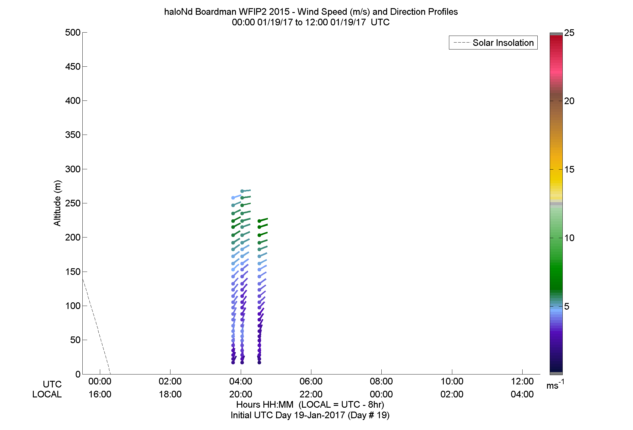633x430 pixels.
Task: Click the colorbar label 20
Action: (x=569, y=101)
